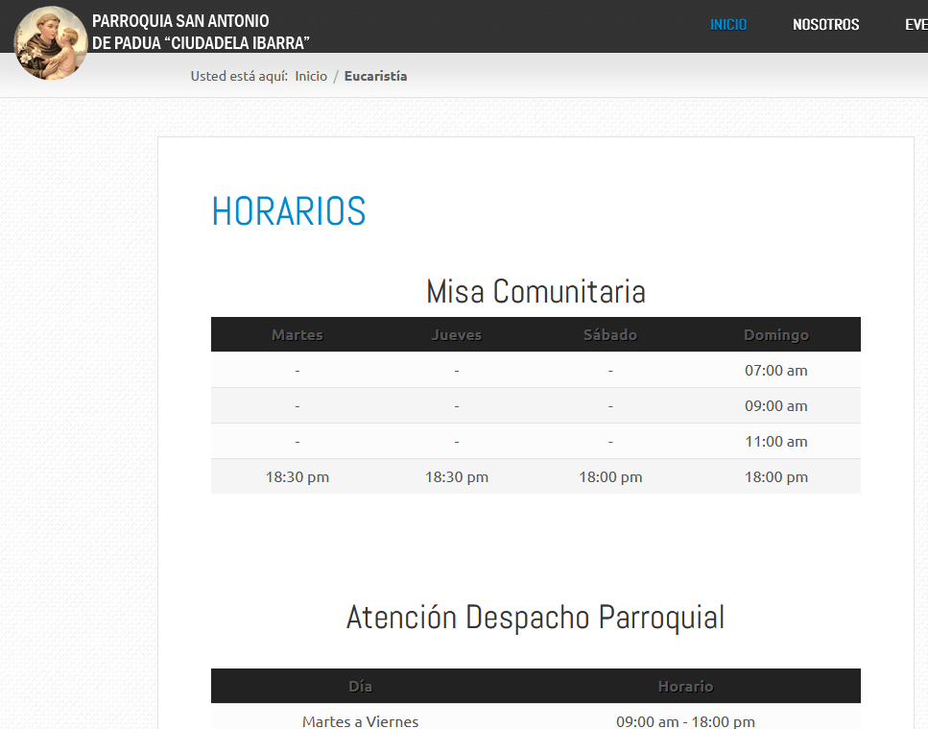
Task: Click the Jueves column header
Action: point(457,335)
